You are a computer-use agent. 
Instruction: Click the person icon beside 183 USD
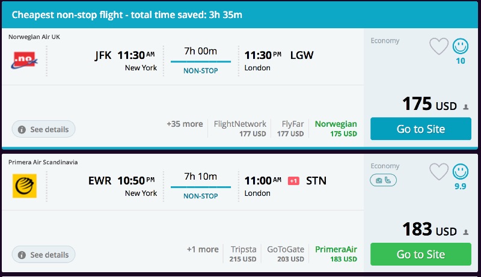coord(466,233)
